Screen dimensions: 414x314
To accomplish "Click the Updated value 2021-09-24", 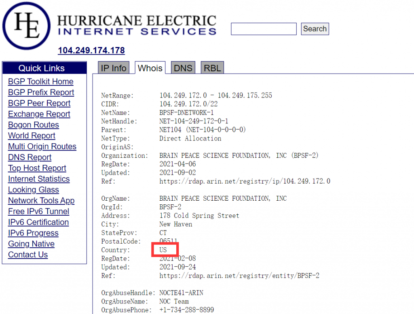I will pos(178,267).
